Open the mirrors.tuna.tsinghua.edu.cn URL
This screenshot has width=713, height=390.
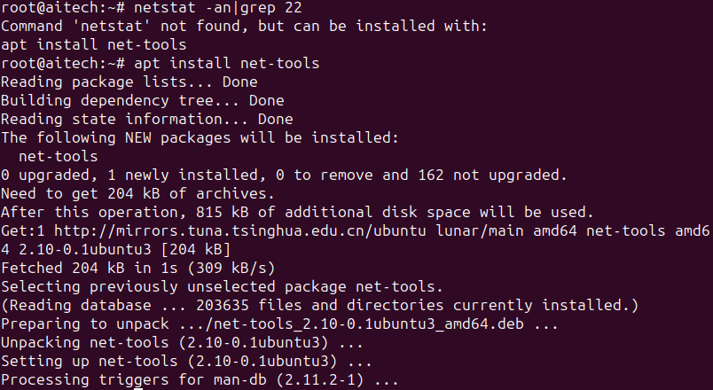240,231
